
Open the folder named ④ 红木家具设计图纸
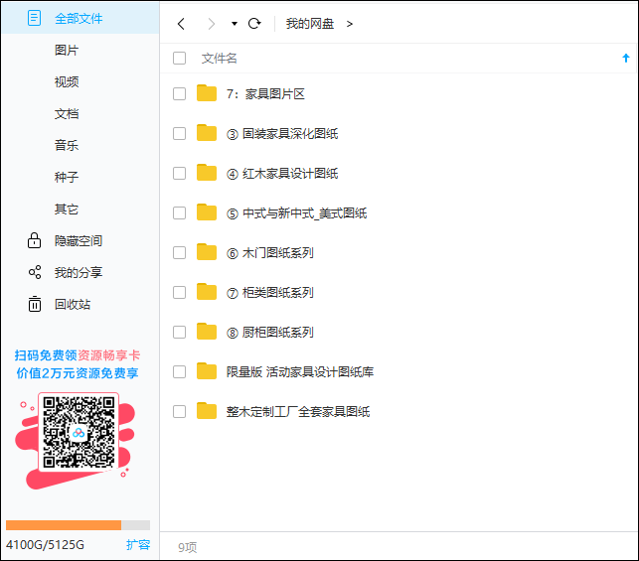click(x=282, y=174)
